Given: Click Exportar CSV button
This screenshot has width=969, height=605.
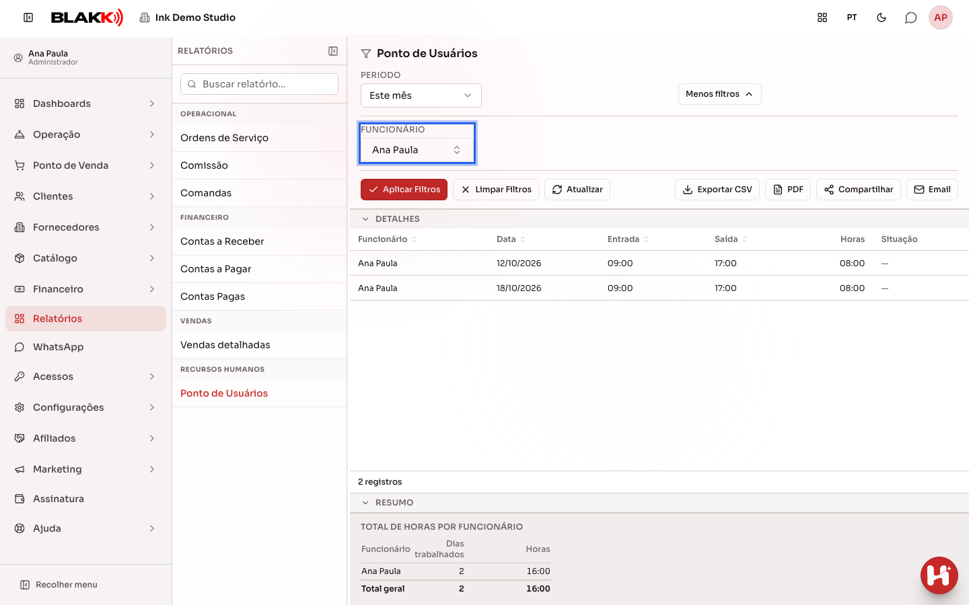Looking at the screenshot, I should click(x=717, y=190).
